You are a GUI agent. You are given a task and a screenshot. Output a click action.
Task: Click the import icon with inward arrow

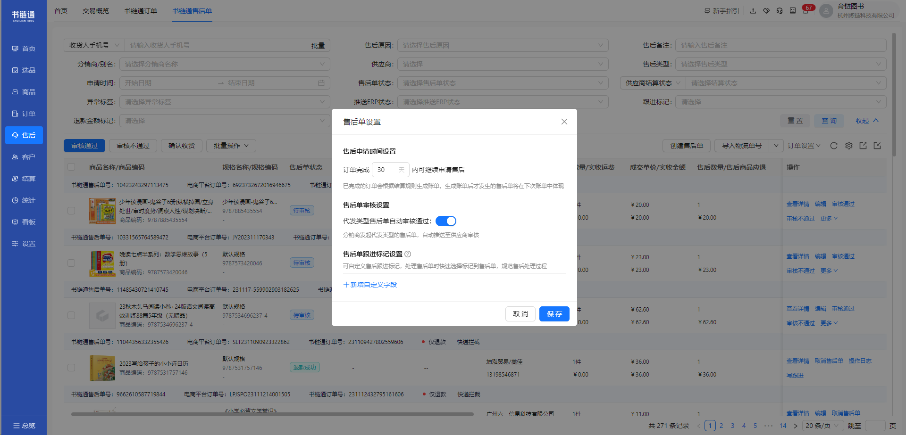(877, 146)
